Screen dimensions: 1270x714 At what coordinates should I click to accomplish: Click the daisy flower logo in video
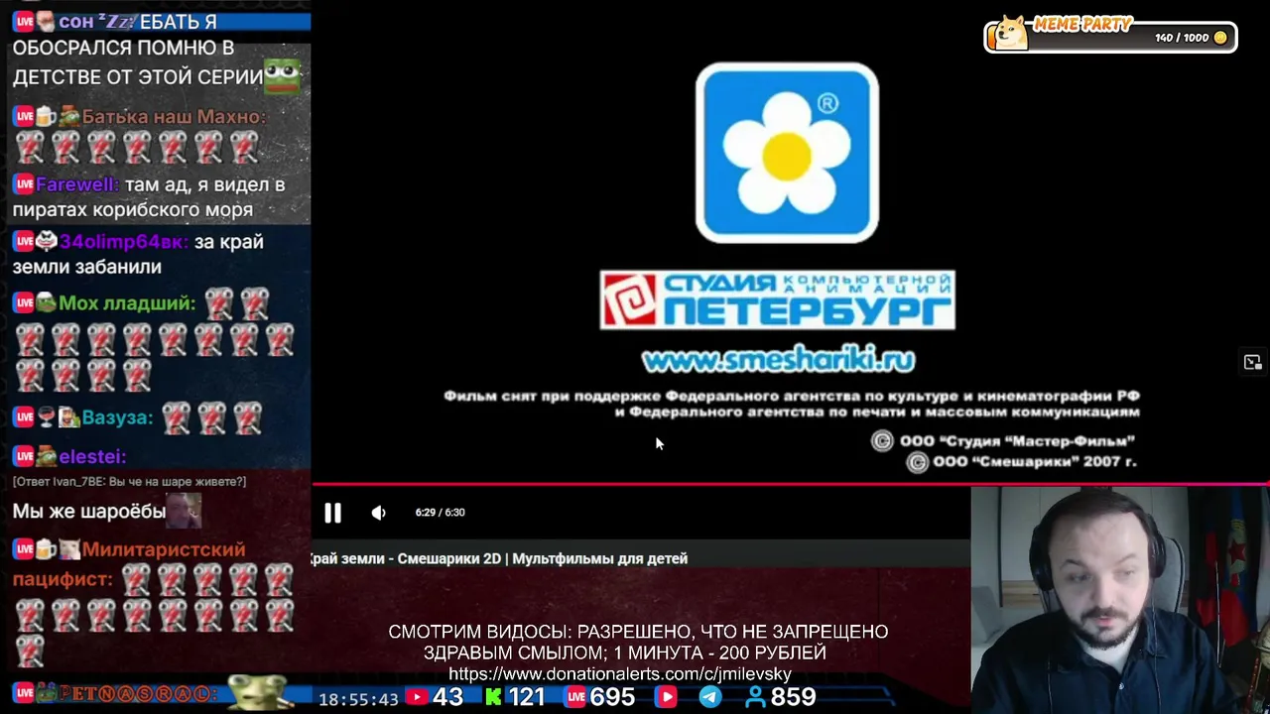point(787,152)
